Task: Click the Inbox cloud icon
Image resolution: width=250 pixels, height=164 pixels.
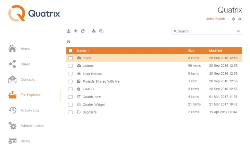Action: coord(79,58)
